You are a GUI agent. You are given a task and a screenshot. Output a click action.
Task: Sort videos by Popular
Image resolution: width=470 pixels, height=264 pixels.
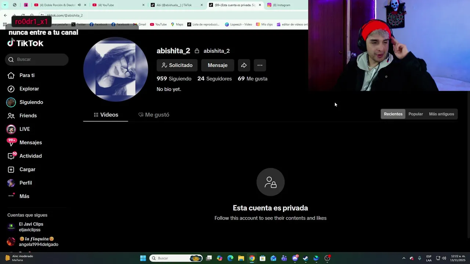pyautogui.click(x=416, y=114)
